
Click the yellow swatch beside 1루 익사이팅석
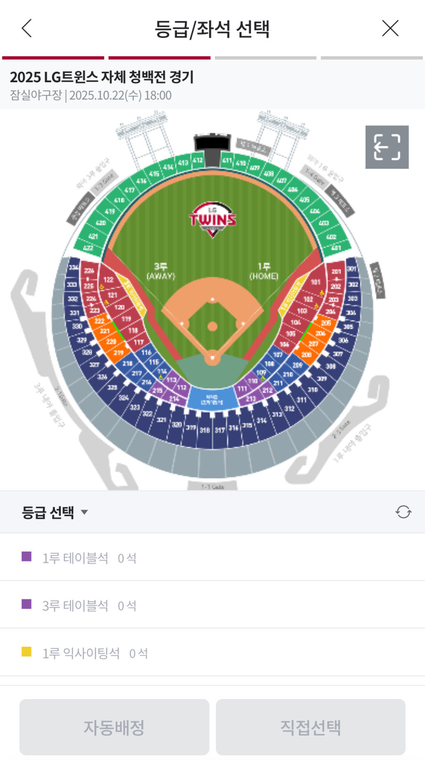coord(26,652)
